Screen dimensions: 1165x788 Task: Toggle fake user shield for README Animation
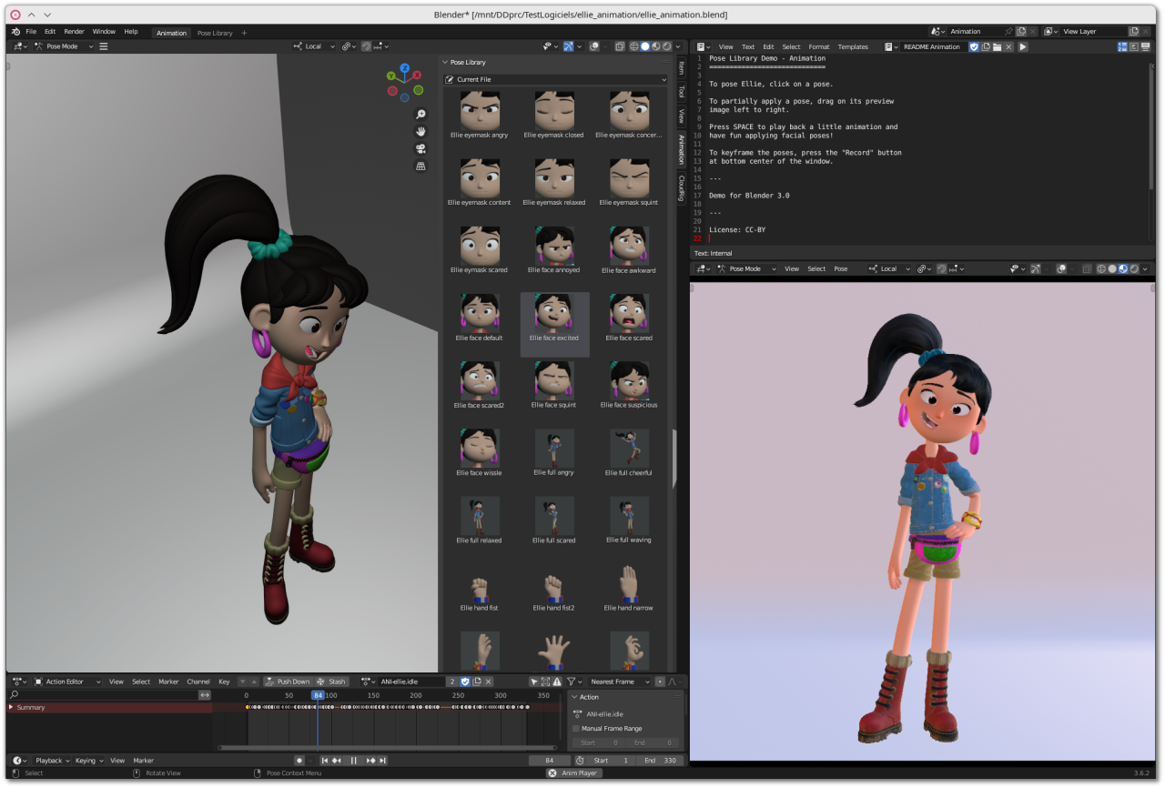974,46
